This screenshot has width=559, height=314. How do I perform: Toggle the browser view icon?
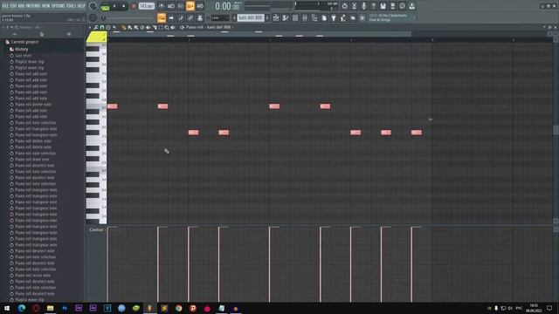tap(314, 17)
